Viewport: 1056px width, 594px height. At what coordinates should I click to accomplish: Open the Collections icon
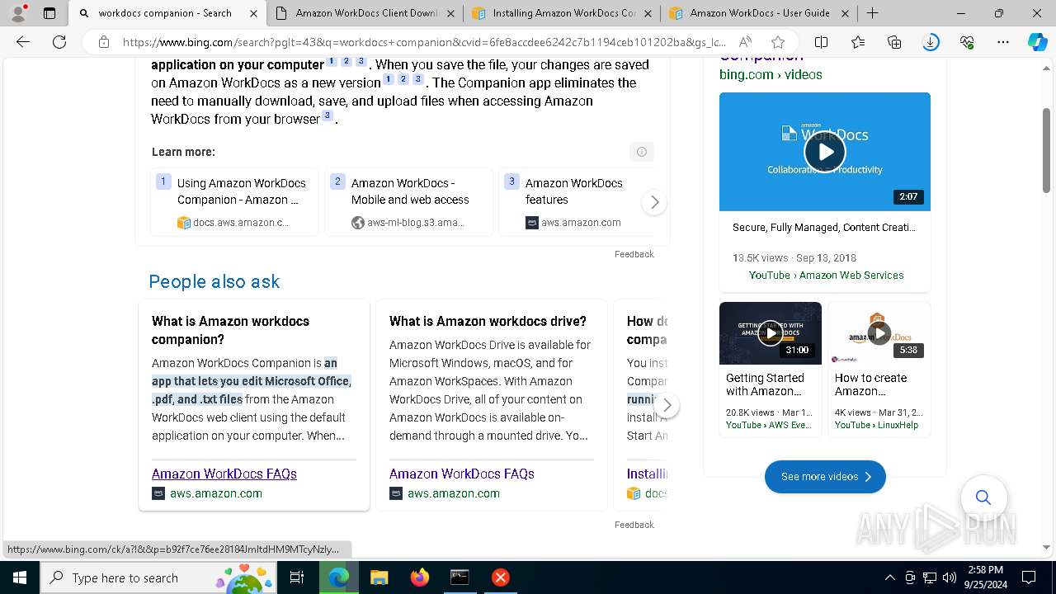(x=894, y=42)
